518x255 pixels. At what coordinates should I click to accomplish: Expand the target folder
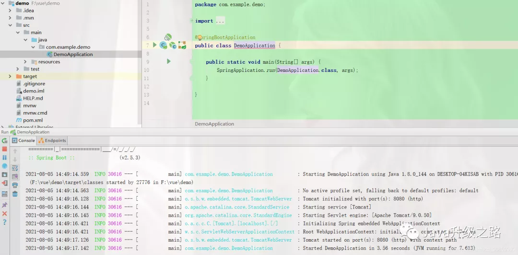(x=10, y=76)
